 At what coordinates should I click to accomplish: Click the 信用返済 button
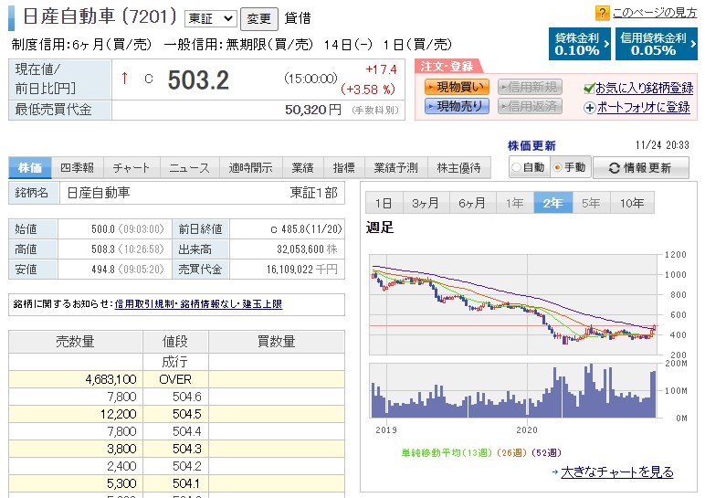[x=530, y=106]
